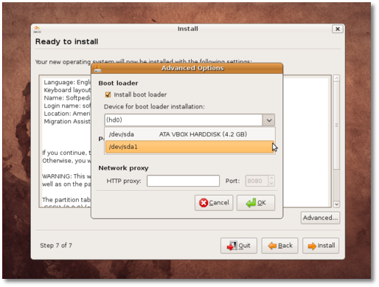Screen dimensions: 379x287
Task: Click the (hd0) device text entry field
Action: click(x=184, y=120)
